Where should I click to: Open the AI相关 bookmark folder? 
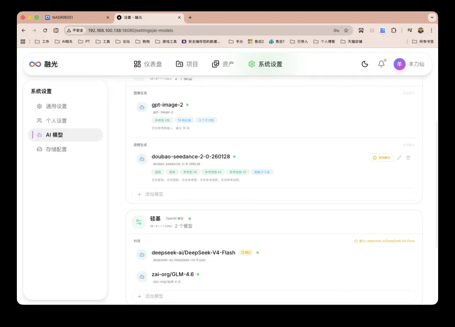pos(64,41)
